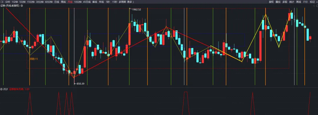Screen dimensions: 318x115
Task: Click the 850.39 low price label
Action: click(80, 84)
